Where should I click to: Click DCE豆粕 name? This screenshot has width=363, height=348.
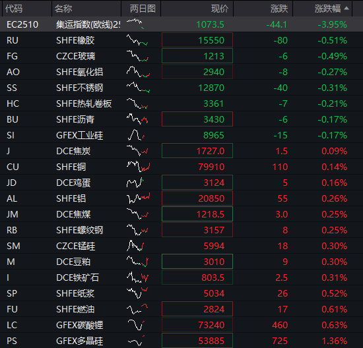click(x=73, y=262)
